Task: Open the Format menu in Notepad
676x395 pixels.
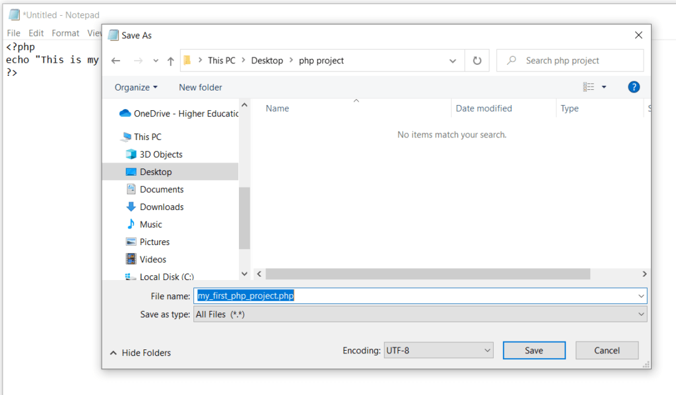Action: point(65,32)
